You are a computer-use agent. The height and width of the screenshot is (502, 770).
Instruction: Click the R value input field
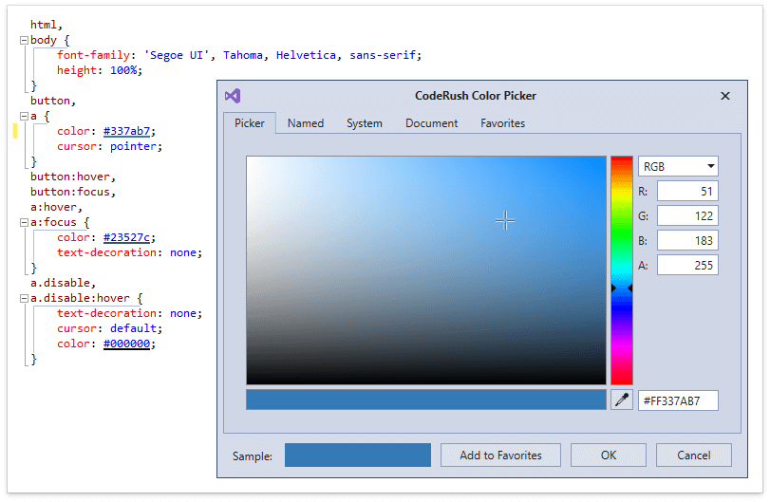point(686,192)
